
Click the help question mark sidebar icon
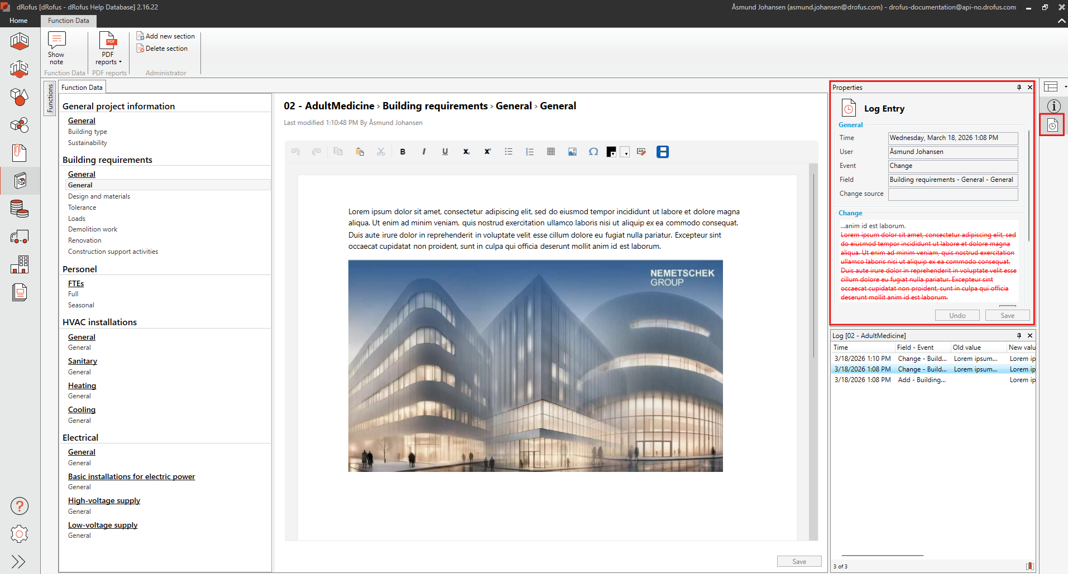click(20, 506)
